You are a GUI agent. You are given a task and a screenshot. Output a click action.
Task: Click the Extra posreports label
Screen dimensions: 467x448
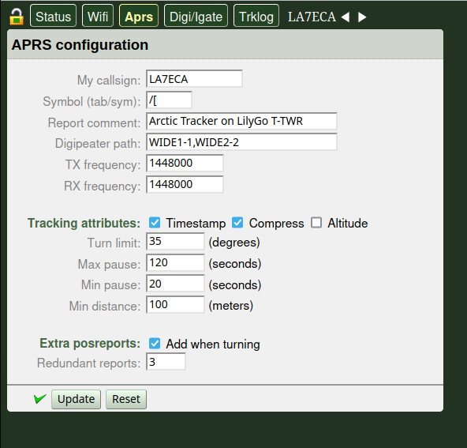[x=90, y=343]
